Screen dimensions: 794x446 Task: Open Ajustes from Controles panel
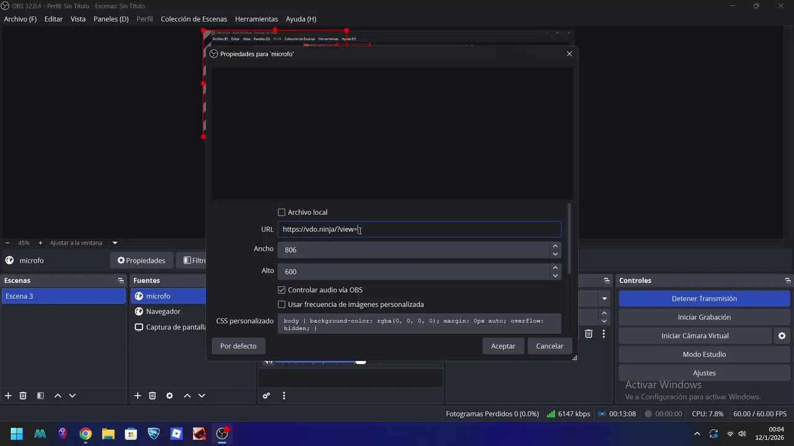click(704, 373)
